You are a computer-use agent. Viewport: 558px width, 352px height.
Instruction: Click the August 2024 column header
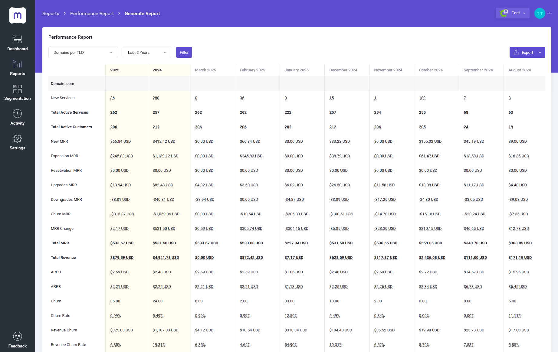pyautogui.click(x=520, y=70)
